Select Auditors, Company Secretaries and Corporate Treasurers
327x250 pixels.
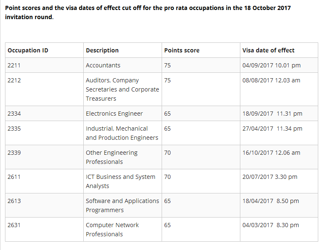pos(122,89)
